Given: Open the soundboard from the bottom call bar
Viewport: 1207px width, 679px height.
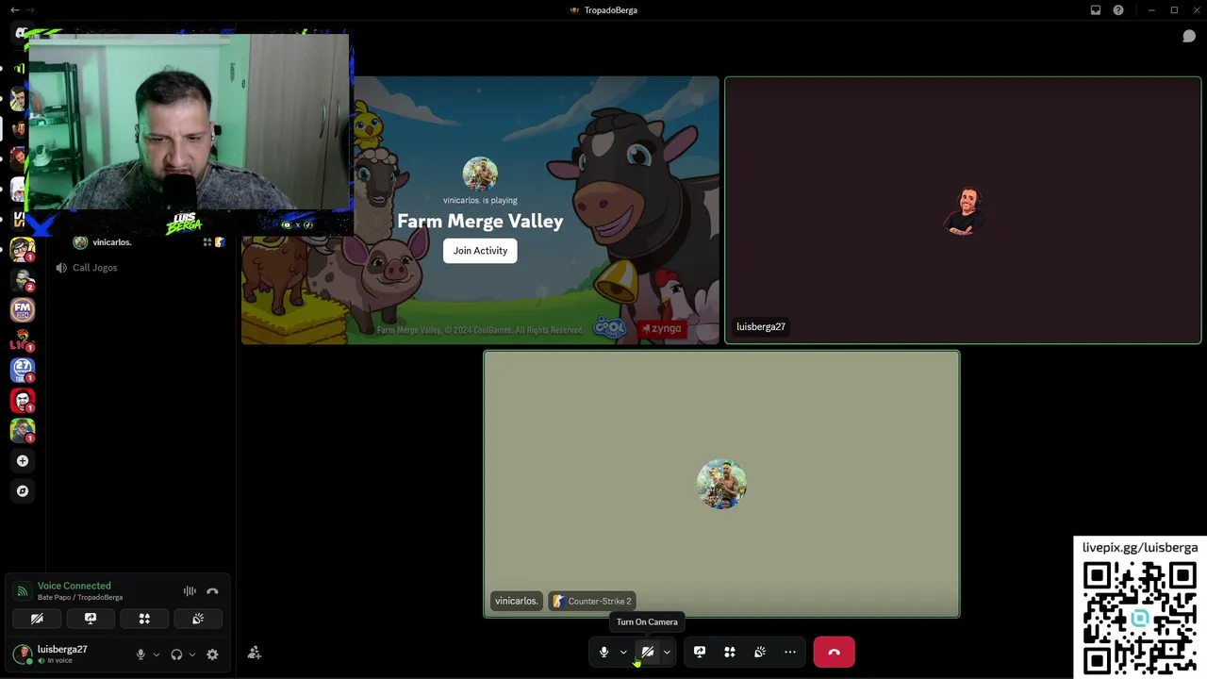Looking at the screenshot, I should 760,652.
